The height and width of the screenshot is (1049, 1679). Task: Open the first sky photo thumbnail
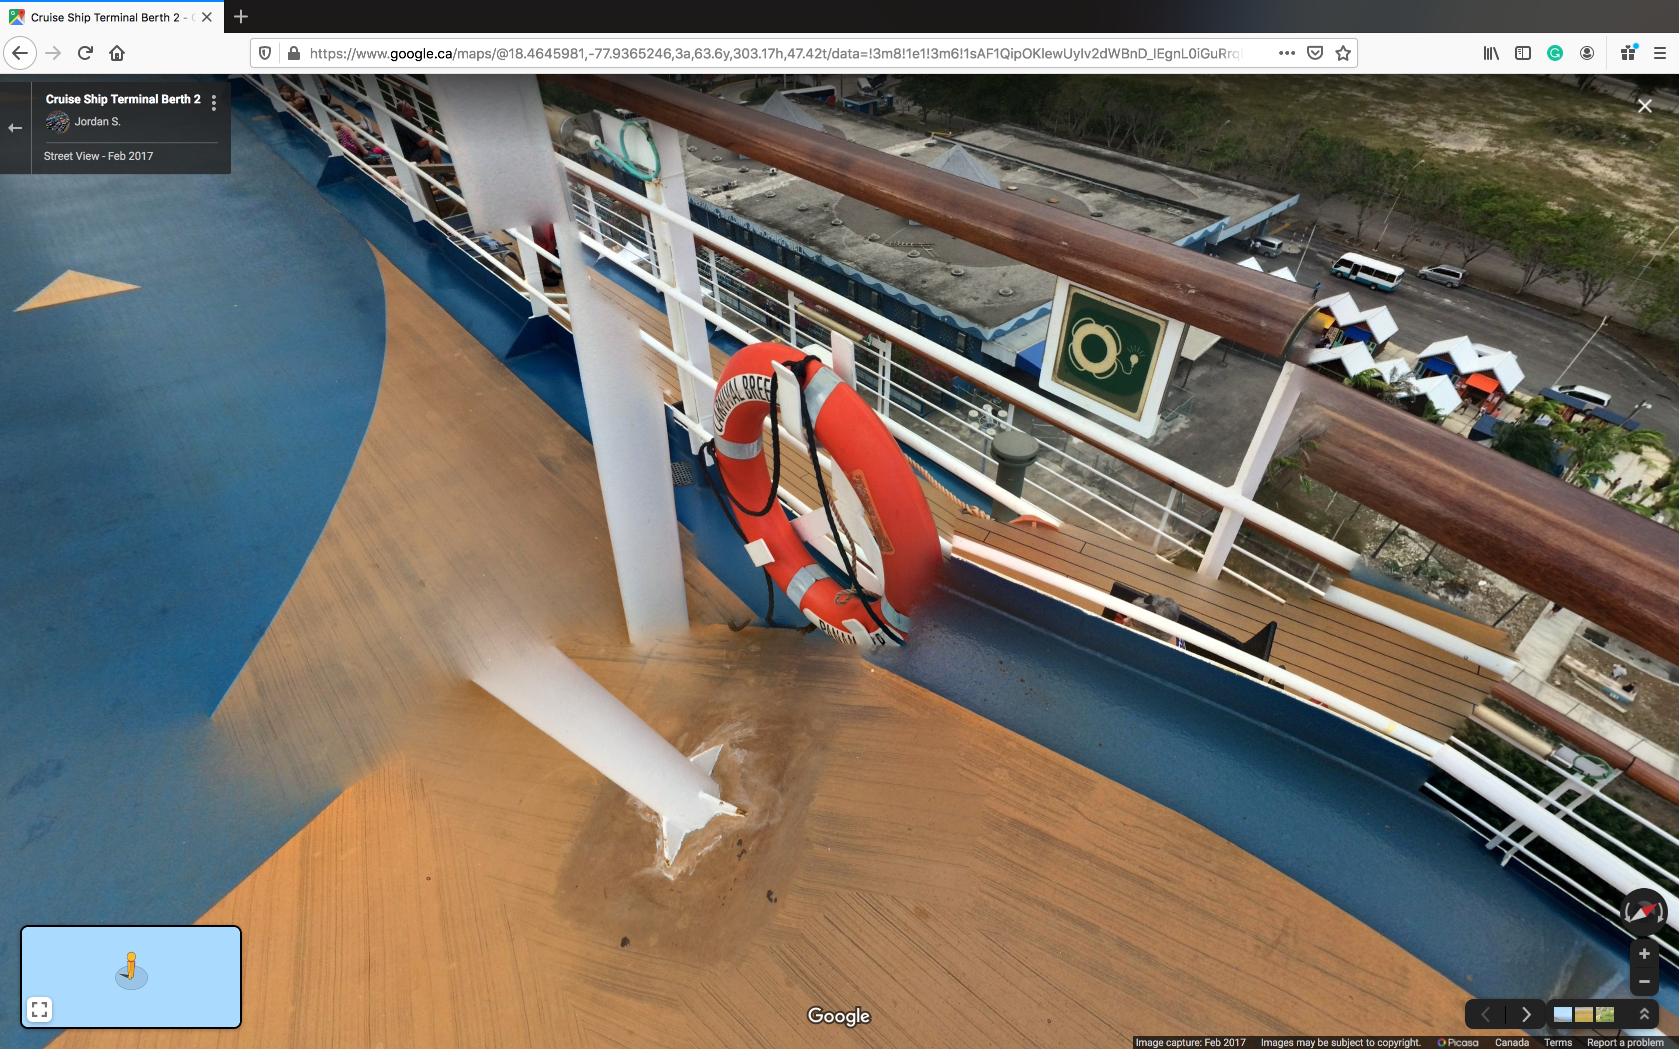pyautogui.click(x=1563, y=1015)
